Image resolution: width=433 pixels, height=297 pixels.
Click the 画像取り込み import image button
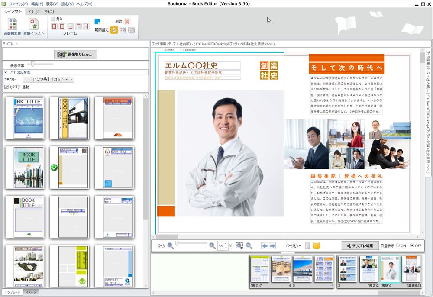point(75,54)
